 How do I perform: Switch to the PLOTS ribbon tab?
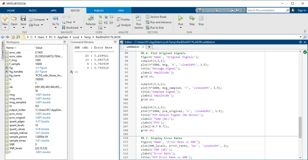tap(33, 10)
